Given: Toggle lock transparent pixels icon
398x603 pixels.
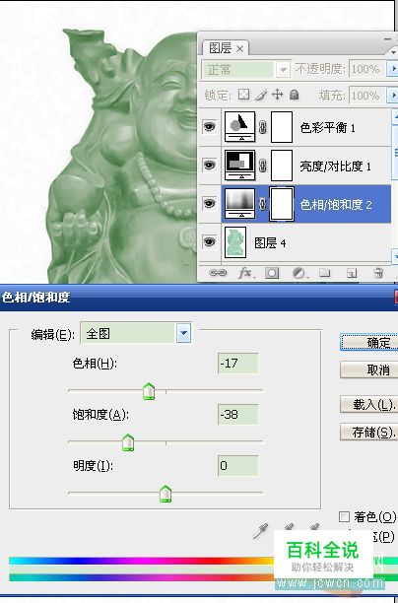Looking at the screenshot, I should tap(243, 95).
